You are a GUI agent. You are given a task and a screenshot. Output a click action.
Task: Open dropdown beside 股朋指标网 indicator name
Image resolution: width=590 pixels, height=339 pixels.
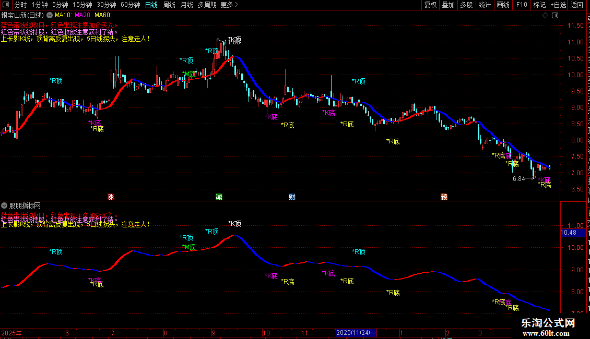pos(4,205)
